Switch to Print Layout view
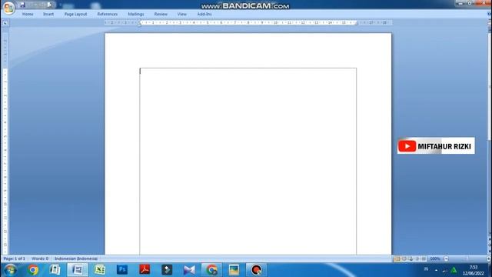This screenshot has width=492, height=277. click(397, 259)
